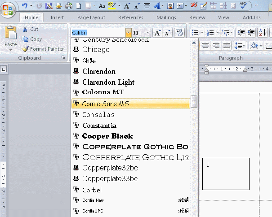Switch to the References tab

click(131, 17)
